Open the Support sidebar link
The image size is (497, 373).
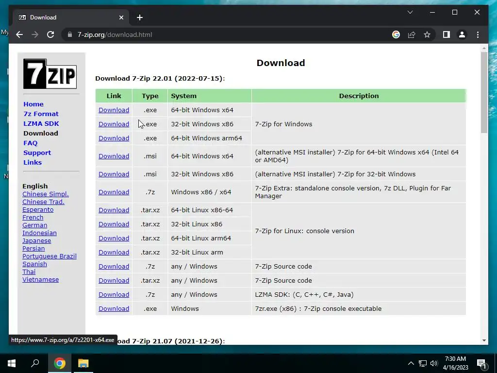click(37, 153)
